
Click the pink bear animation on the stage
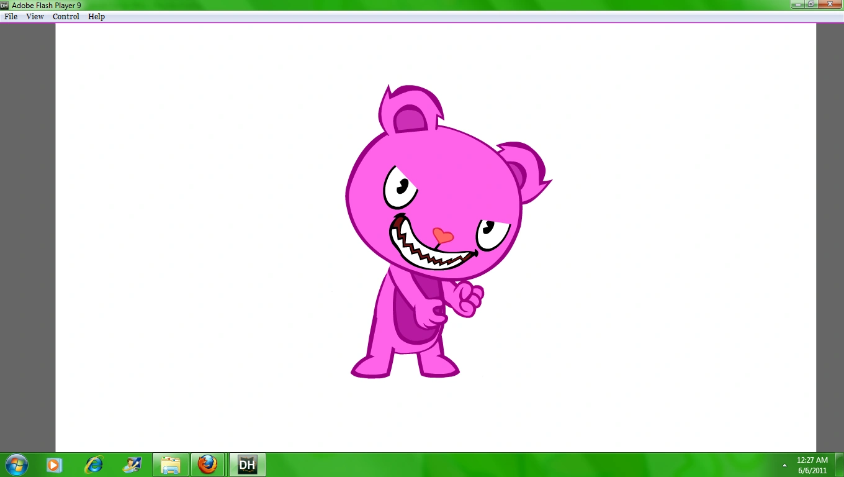448,232
